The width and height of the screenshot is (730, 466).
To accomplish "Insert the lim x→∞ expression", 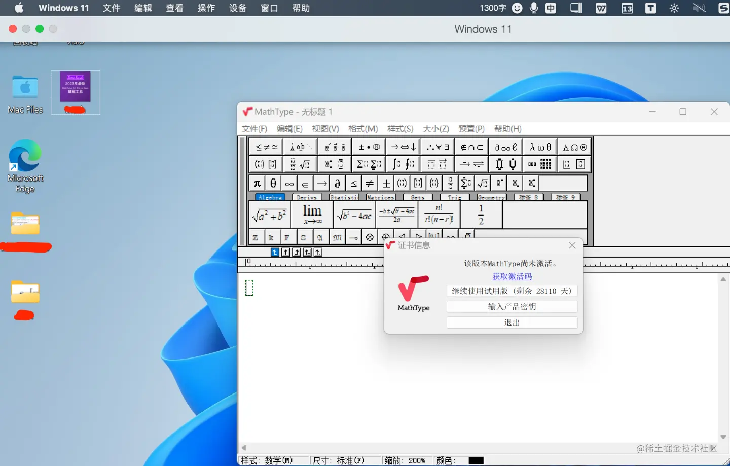I will 312,215.
